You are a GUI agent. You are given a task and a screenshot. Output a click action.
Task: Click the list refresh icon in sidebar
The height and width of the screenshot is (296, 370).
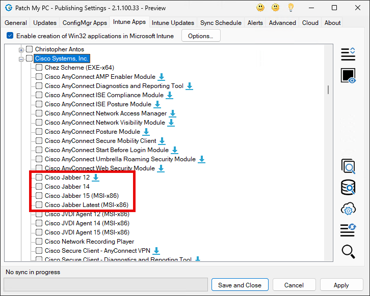pyautogui.click(x=348, y=230)
